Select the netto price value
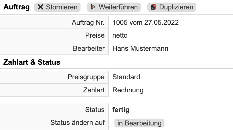This screenshot has height=130, width=233. pyautogui.click(x=120, y=36)
